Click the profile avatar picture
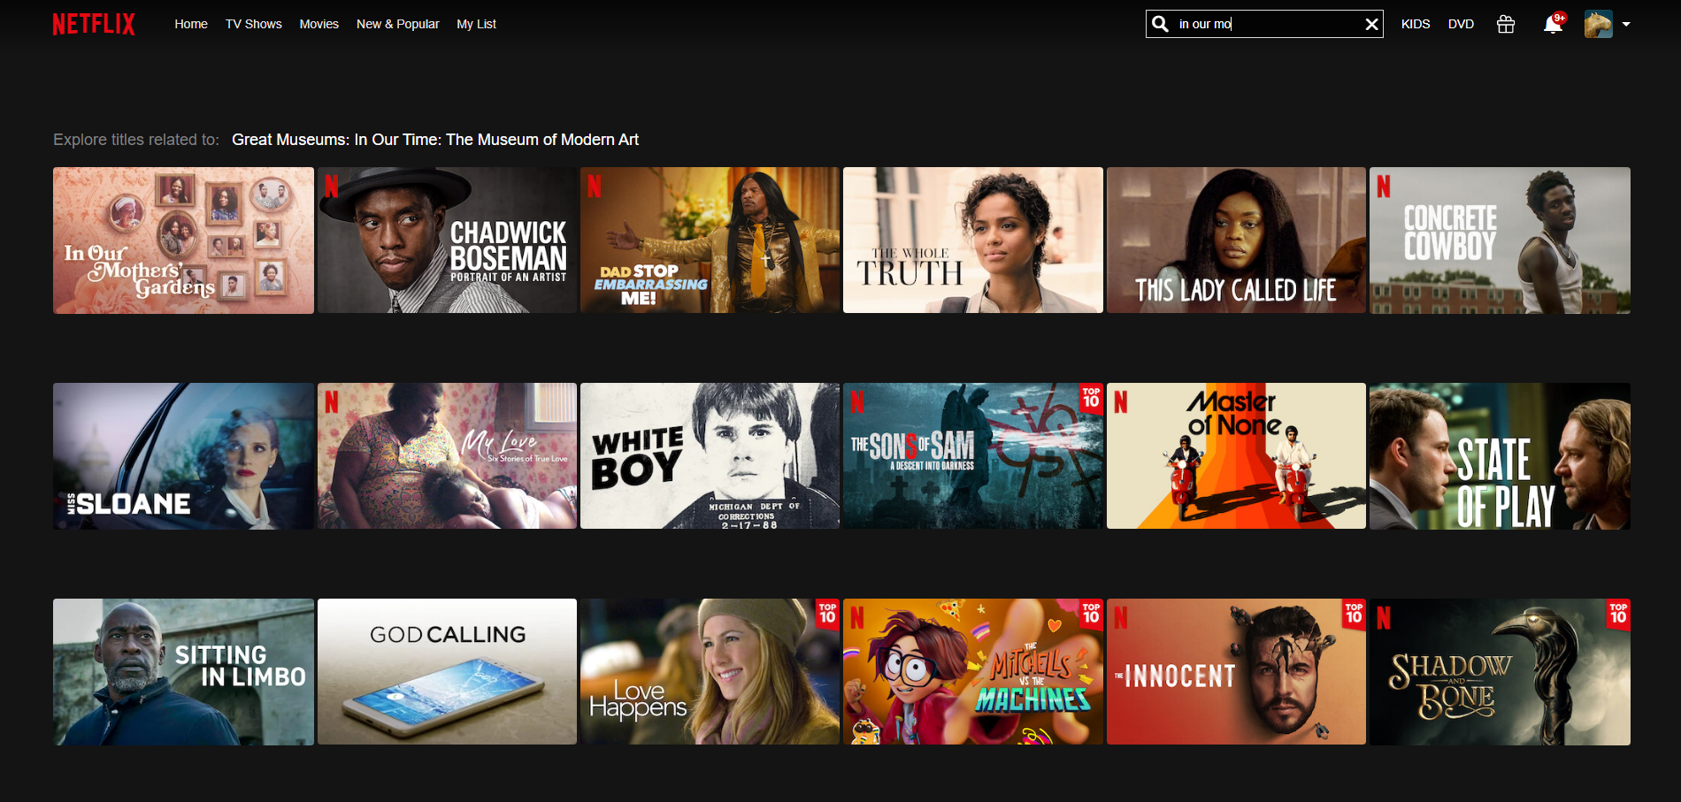 [1598, 24]
